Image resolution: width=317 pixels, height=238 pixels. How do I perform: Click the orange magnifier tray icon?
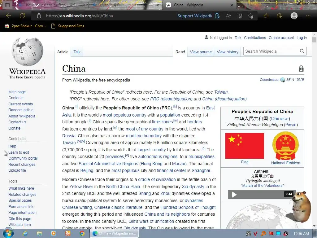tap(263, 234)
